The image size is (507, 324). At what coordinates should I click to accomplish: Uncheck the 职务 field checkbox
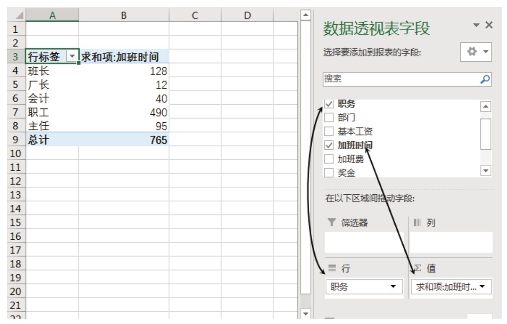coord(329,104)
